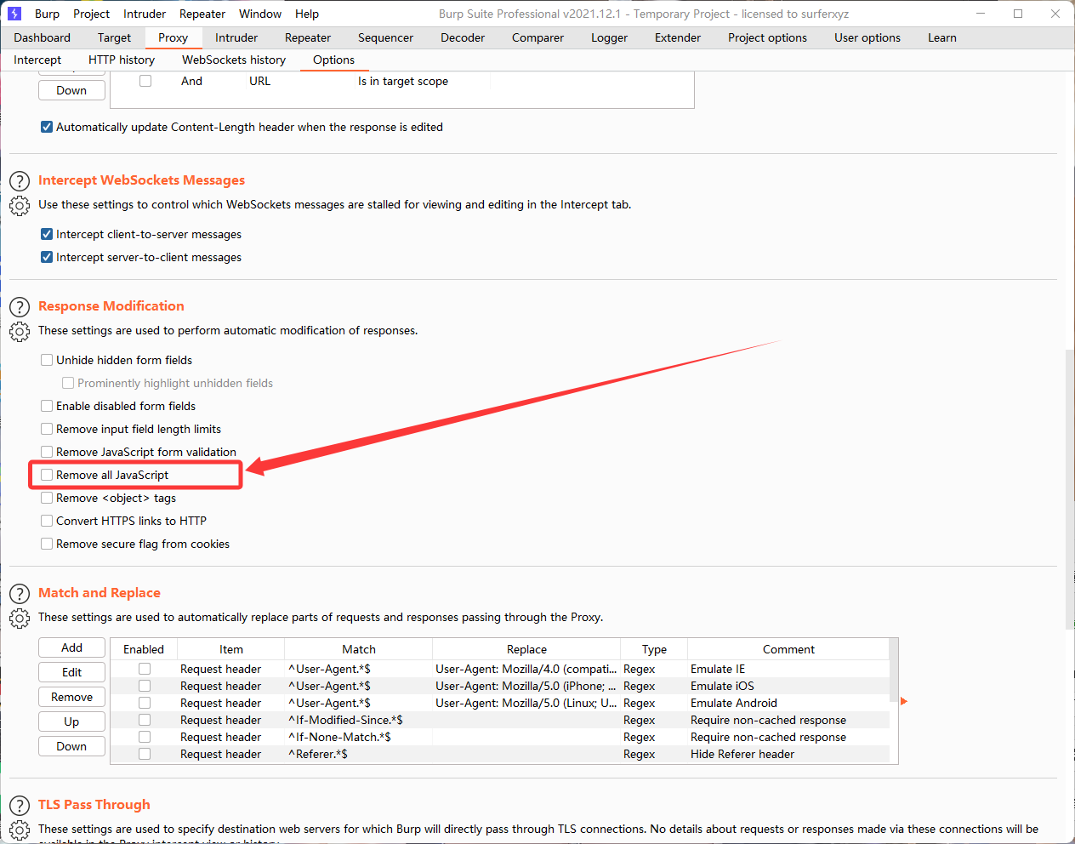The image size is (1075, 844).
Task: Switch to the Extender tab
Action: click(678, 37)
